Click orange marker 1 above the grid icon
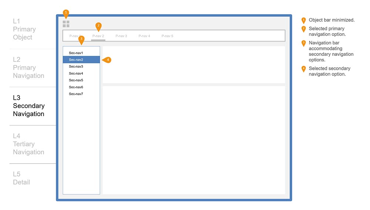Image resolution: width=370 pixels, height=210 pixels. tap(66, 13)
